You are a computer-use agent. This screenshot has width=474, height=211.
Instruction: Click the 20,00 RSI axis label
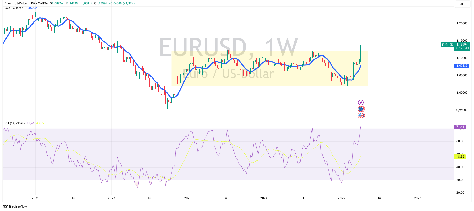click(460, 193)
